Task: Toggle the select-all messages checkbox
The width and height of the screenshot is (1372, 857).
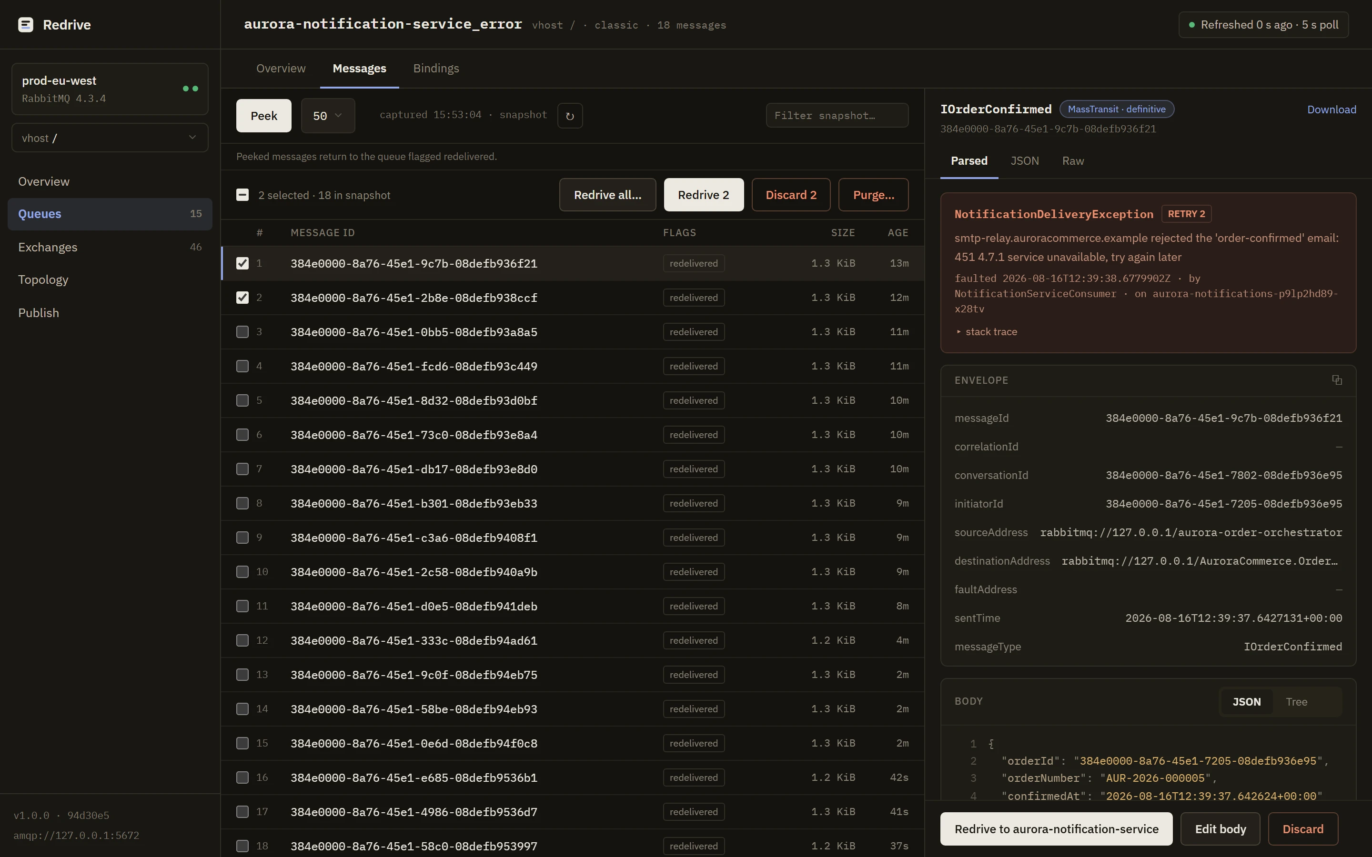Action: pyautogui.click(x=242, y=195)
